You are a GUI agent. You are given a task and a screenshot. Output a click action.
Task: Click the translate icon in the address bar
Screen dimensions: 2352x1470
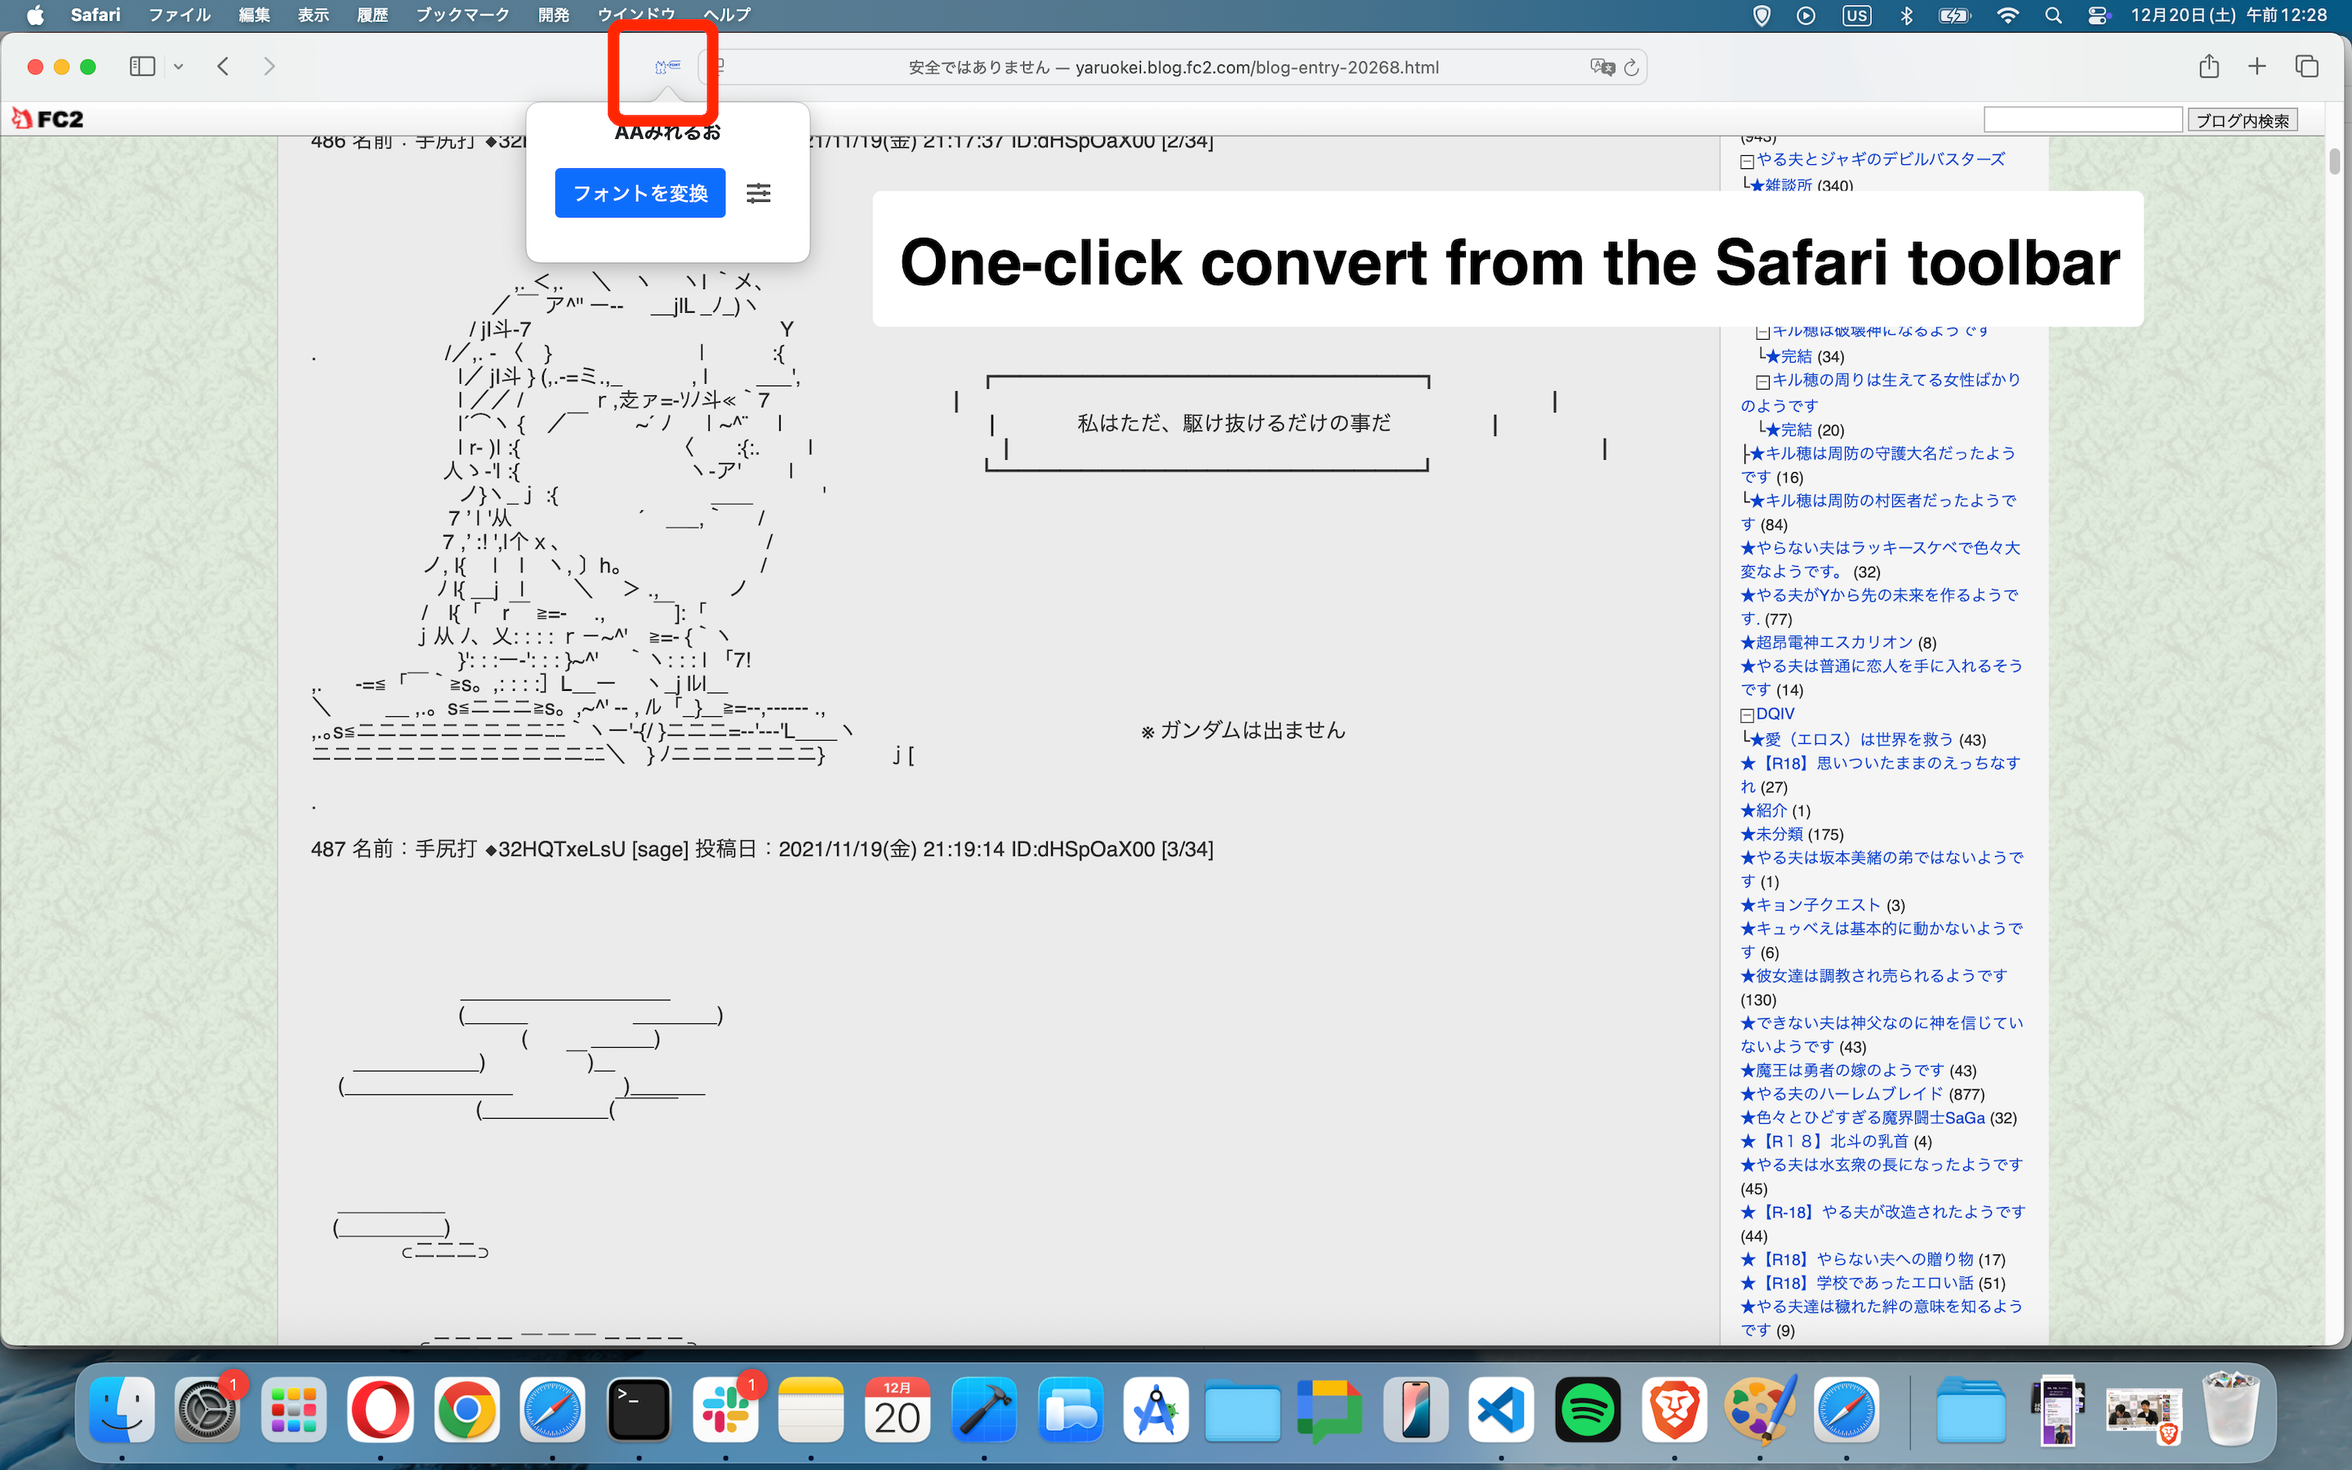click(1601, 67)
